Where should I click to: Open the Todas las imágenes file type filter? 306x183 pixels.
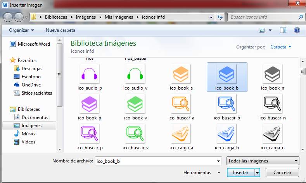[x=263, y=161]
